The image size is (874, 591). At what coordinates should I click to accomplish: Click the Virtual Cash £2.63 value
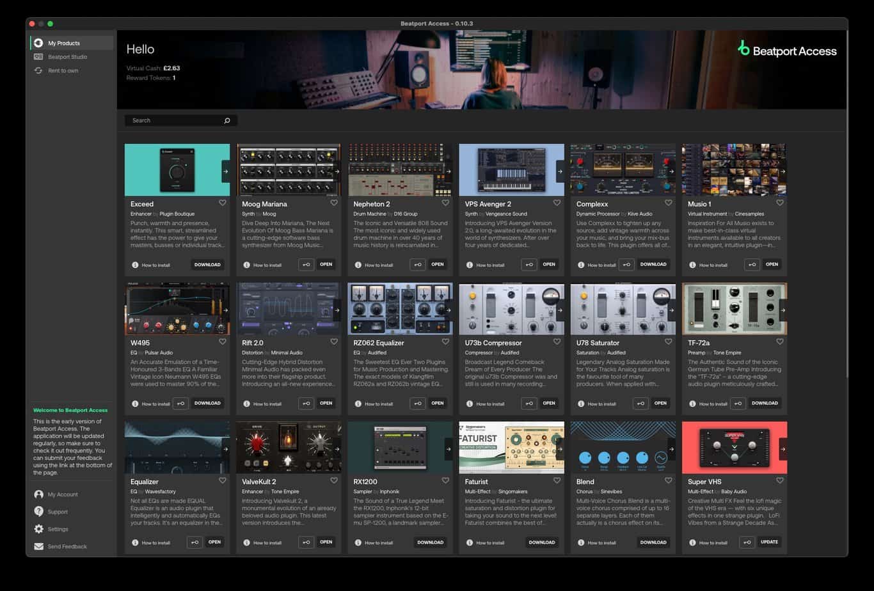(x=171, y=68)
